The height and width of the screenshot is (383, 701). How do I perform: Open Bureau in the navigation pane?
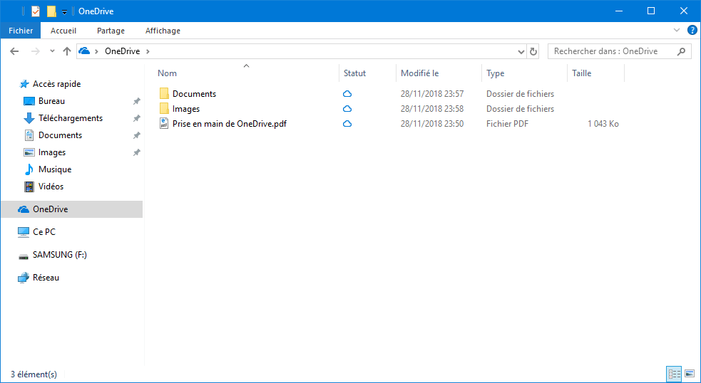51,101
